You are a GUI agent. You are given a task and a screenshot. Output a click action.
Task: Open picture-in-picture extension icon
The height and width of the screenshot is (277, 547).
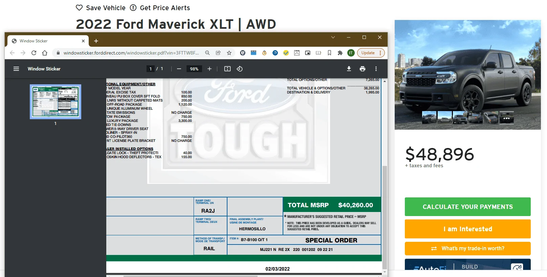[308, 53]
